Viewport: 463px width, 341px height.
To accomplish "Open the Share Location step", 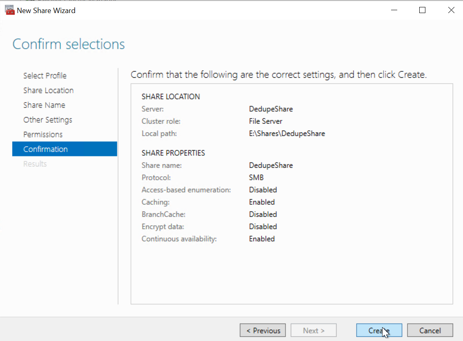I will tap(49, 90).
